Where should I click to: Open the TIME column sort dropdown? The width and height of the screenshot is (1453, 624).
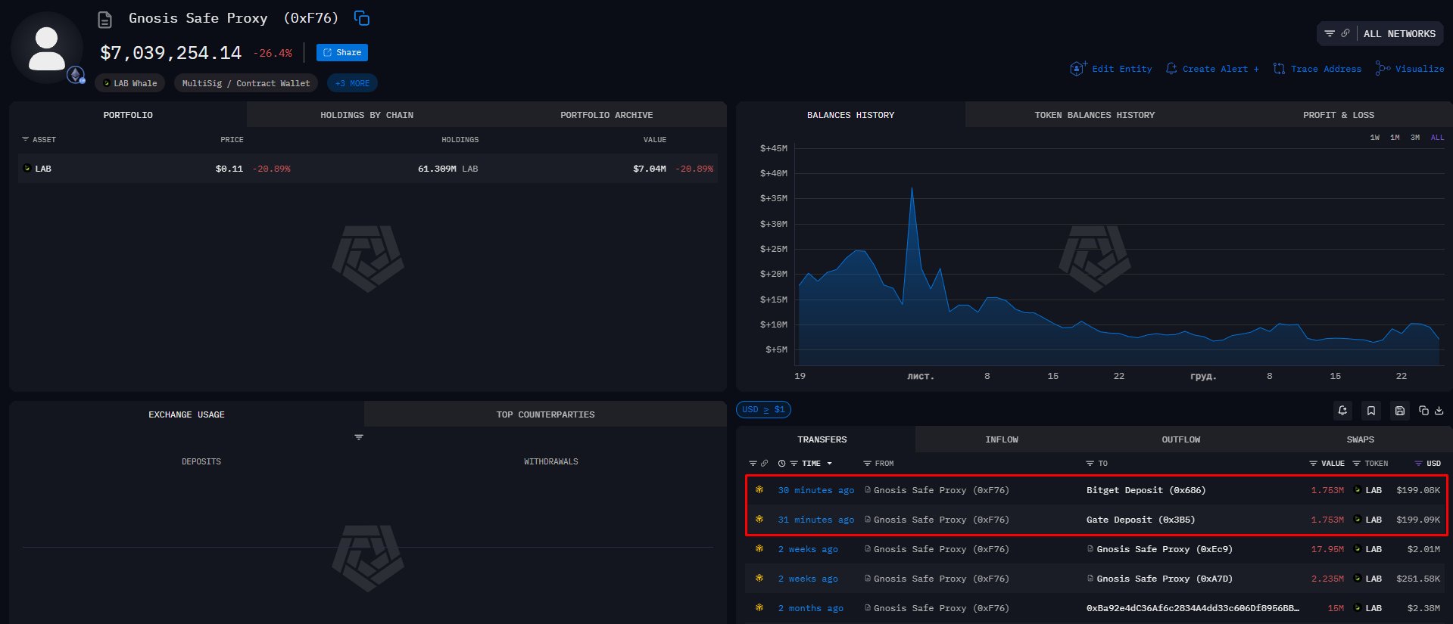[829, 464]
